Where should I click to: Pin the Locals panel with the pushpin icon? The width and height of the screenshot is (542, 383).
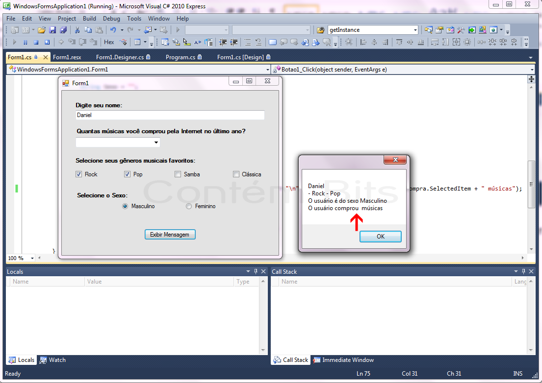256,271
